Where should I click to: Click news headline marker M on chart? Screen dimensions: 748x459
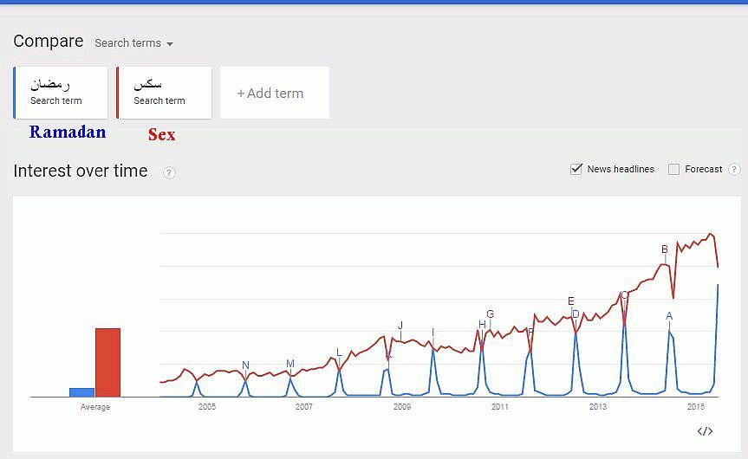tap(290, 364)
